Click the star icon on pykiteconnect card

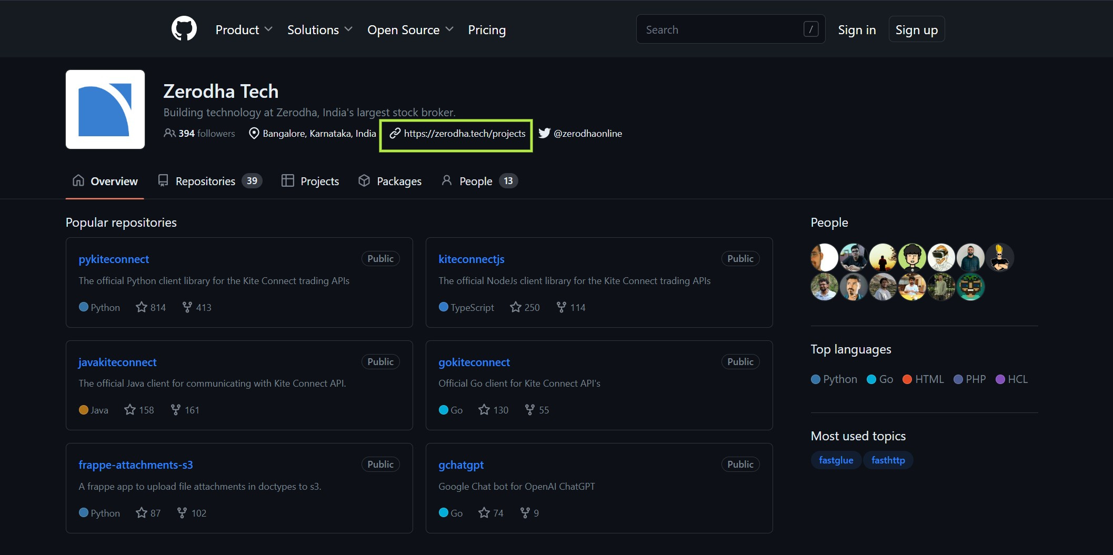pos(142,307)
